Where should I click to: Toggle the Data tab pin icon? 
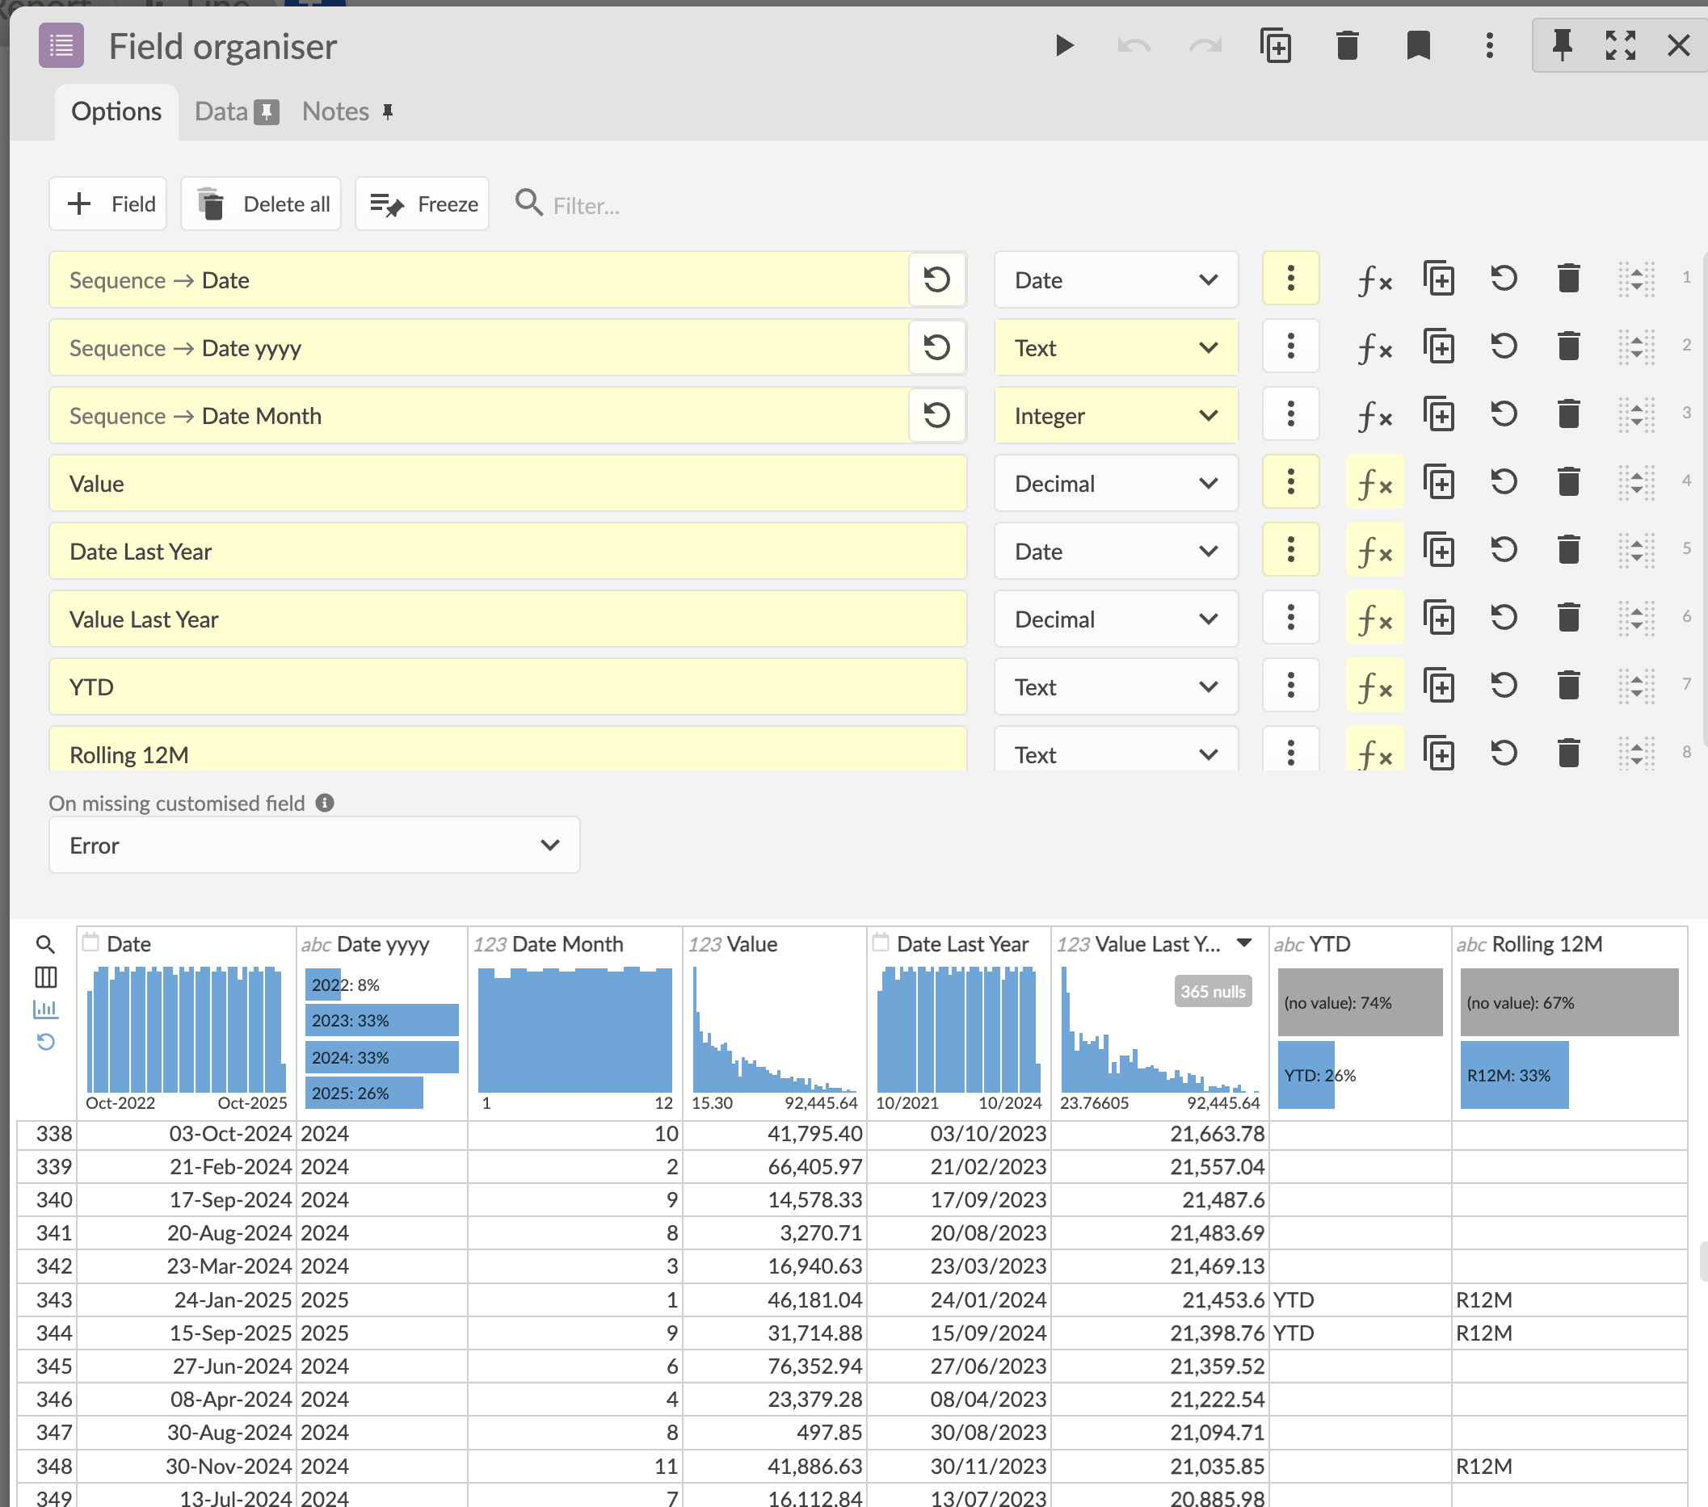pos(267,112)
